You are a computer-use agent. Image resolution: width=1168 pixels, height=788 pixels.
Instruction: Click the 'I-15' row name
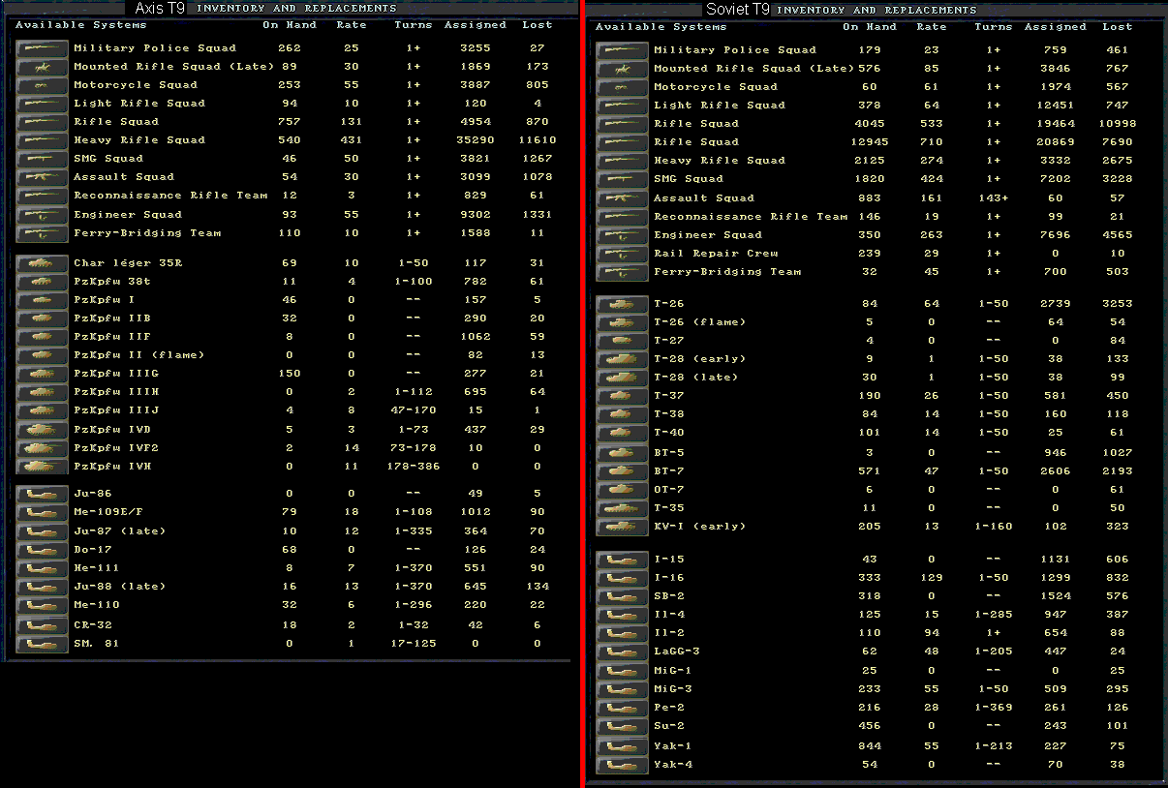coord(669,560)
